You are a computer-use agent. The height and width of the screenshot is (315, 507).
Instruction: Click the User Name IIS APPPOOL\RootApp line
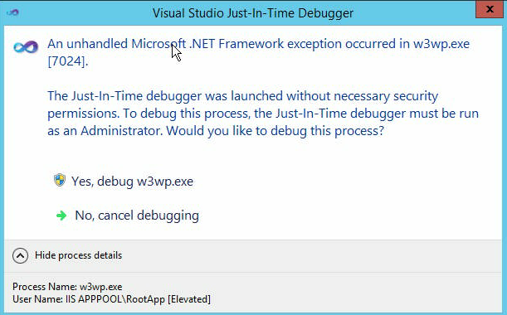[x=111, y=299]
